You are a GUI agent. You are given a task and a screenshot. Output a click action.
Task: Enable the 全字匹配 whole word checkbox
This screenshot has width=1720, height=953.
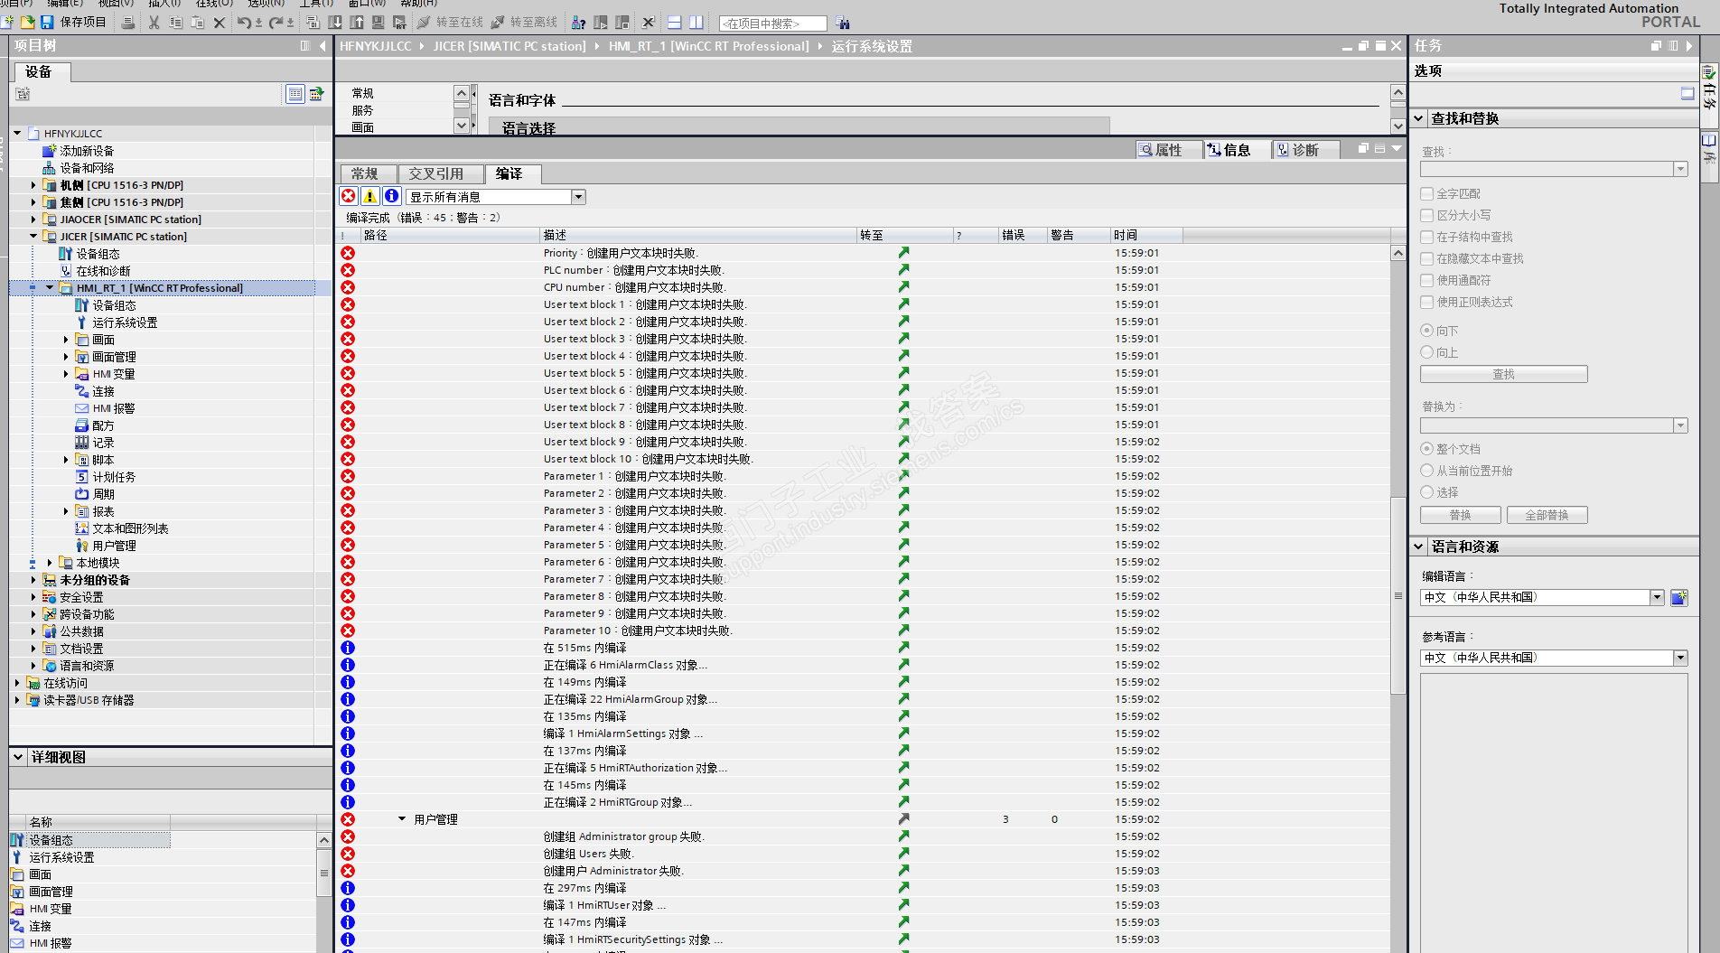pos(1427,193)
